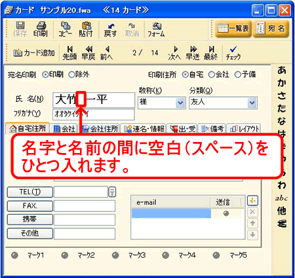The image size is (295, 278).
Task: Click the フリガナ input field
Action: tap(94, 114)
